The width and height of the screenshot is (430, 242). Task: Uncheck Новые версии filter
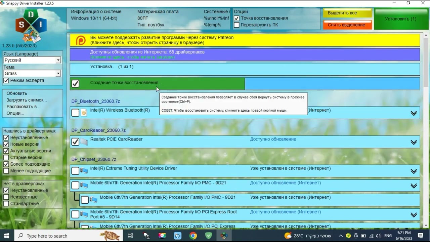6,144
